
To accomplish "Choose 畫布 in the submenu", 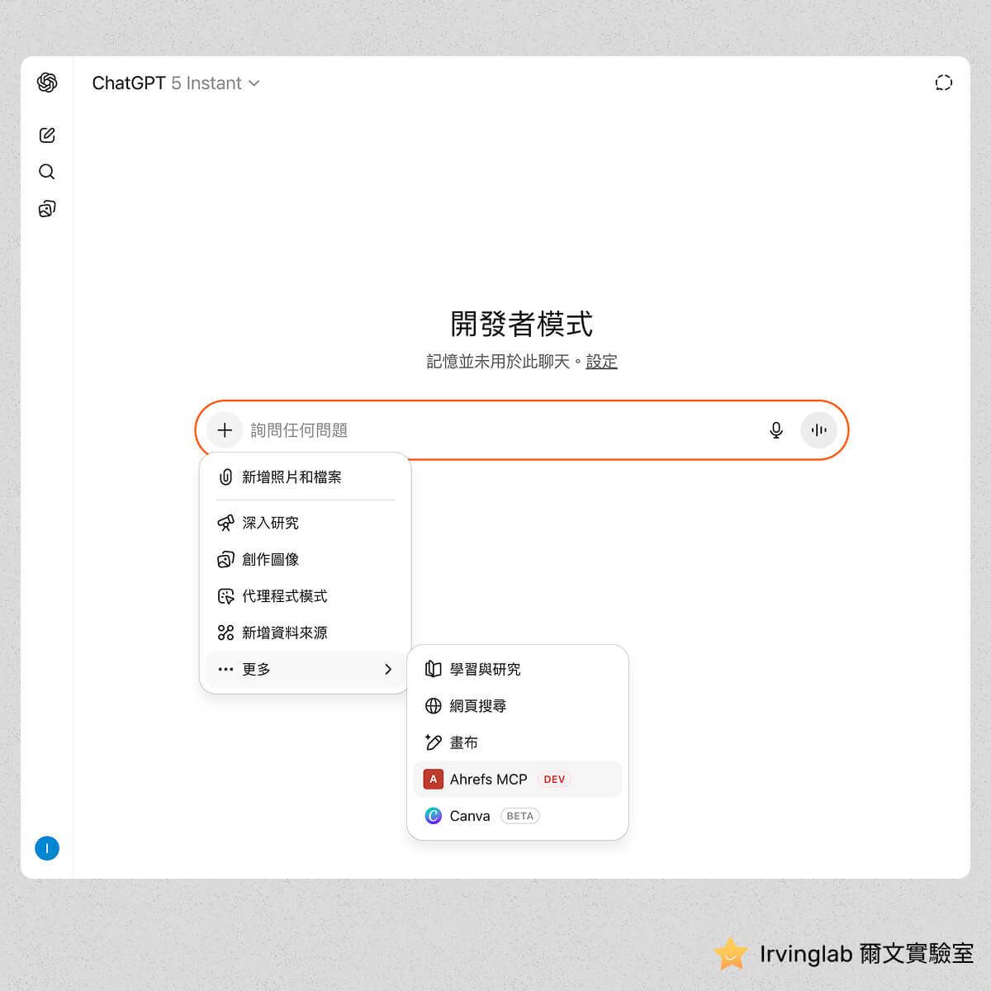I will pyautogui.click(x=518, y=742).
